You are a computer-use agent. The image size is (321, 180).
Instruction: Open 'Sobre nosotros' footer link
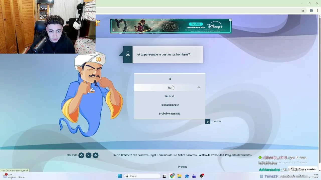187,155
